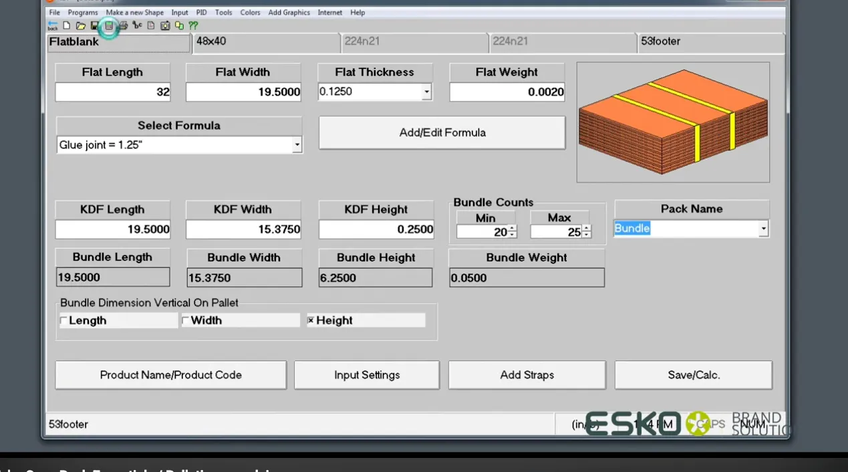Image resolution: width=848 pixels, height=472 pixels.
Task: Click the back arrow toolbar icon
Action: point(53,26)
